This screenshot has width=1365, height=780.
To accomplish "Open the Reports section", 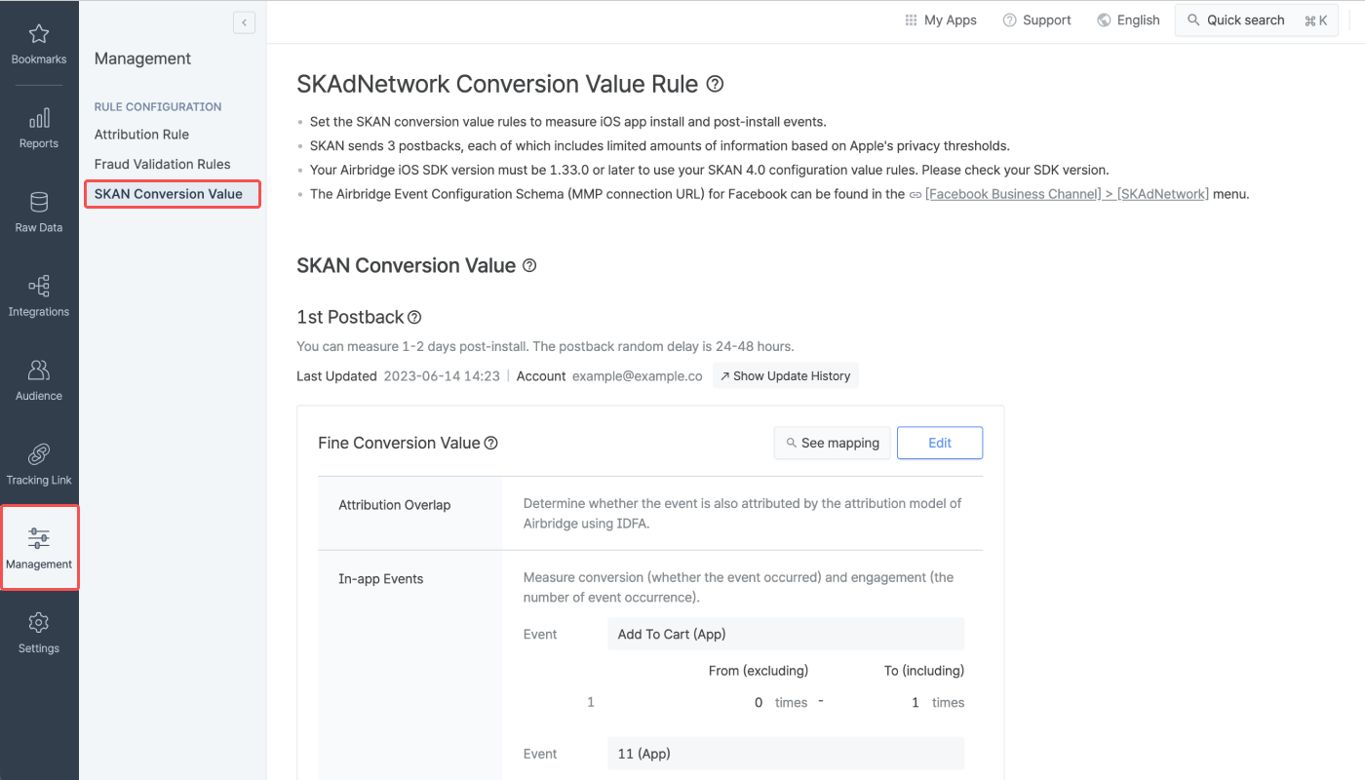I will (39, 128).
